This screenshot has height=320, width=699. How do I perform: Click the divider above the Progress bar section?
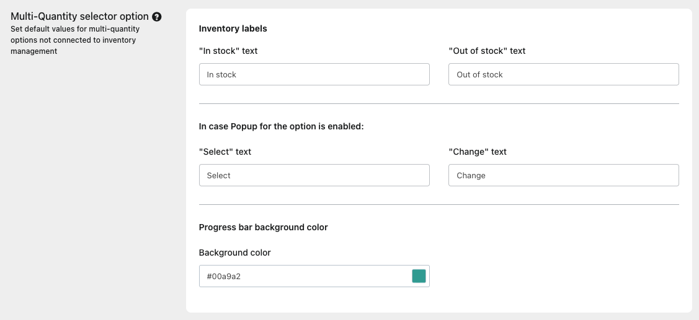point(439,204)
